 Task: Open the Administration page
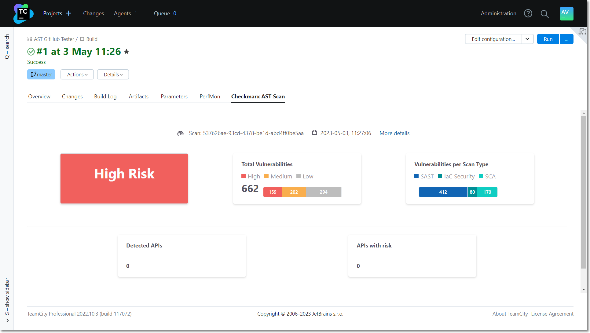point(498,13)
